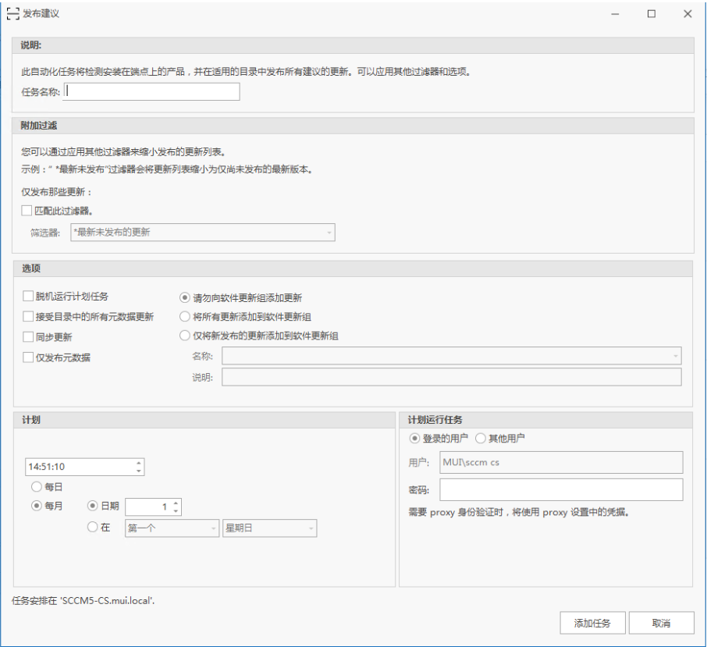Click the app icon in title bar
The width and height of the screenshot is (707, 647).
[12, 13]
